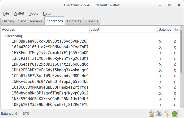
Task: Collapse the Receiving address group
Action: (x=4, y=36)
